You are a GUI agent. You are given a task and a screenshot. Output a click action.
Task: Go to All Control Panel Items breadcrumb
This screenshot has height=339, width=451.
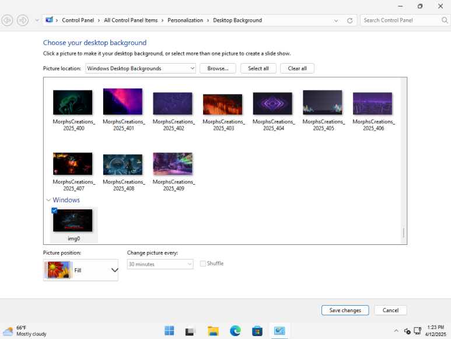131,20
